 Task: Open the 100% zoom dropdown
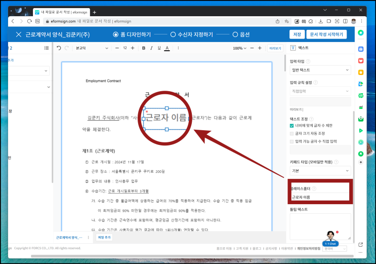[239, 48]
